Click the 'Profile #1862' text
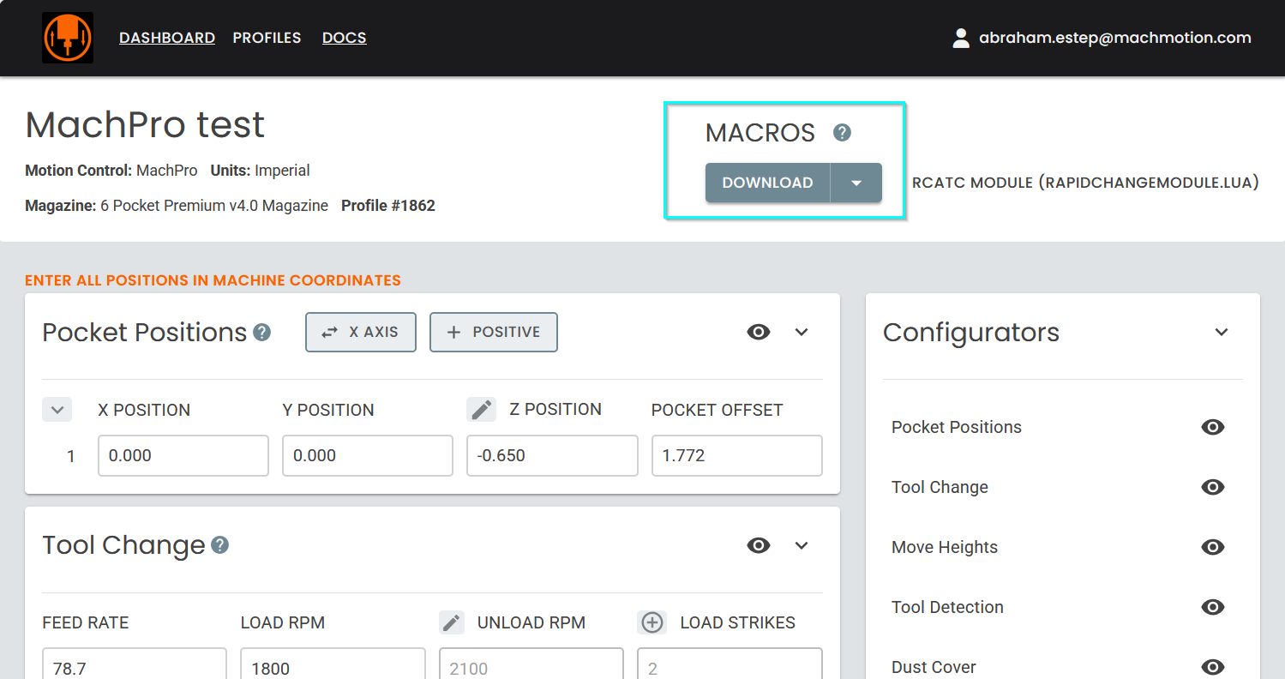 point(388,206)
